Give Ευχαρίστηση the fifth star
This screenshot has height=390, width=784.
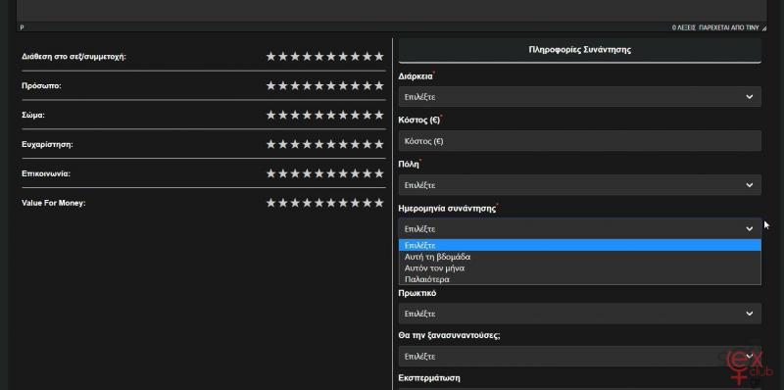tap(319, 144)
